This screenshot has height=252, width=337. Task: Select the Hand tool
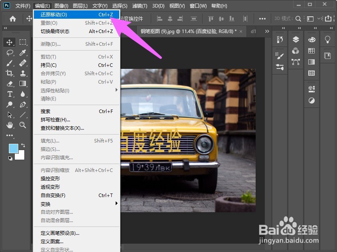tap(10, 125)
